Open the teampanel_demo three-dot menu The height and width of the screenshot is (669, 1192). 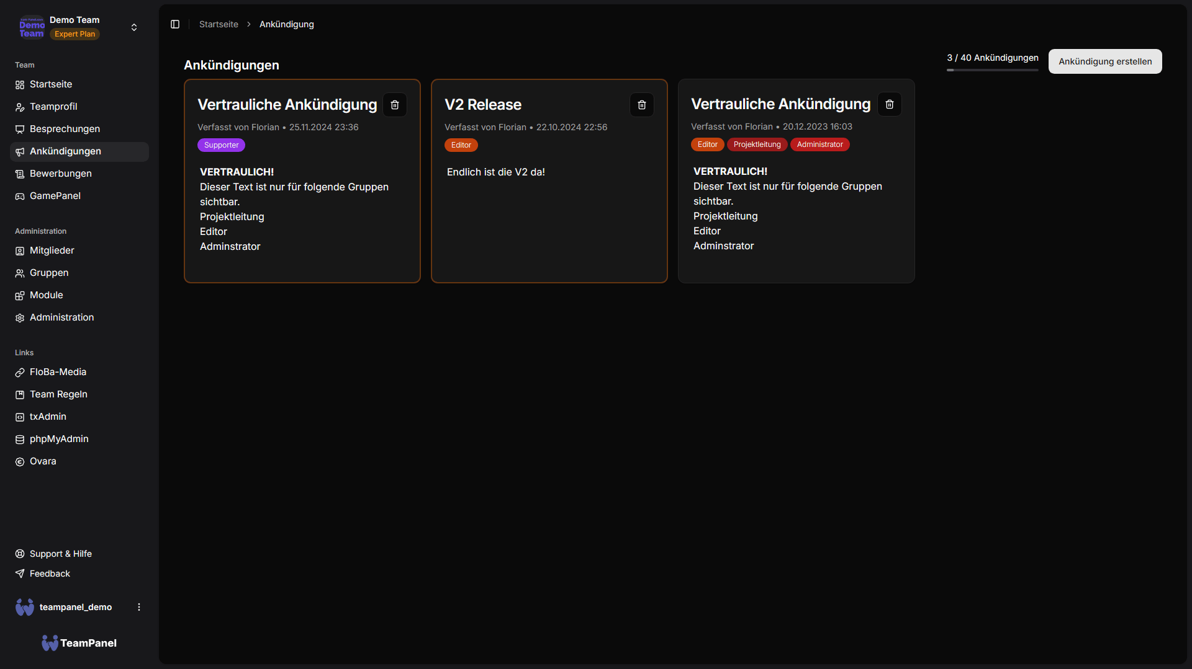point(139,607)
